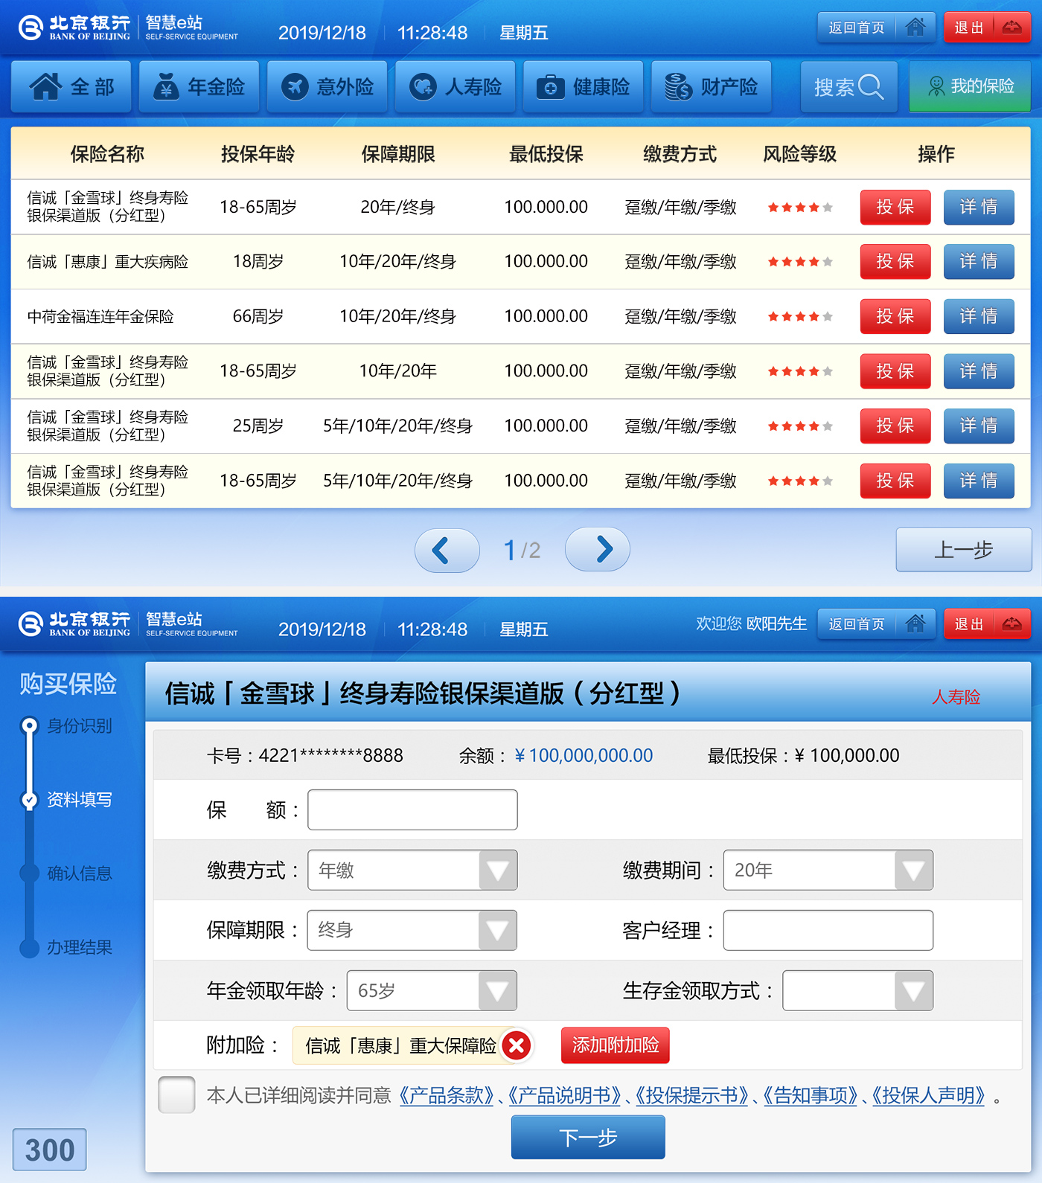Viewport: 1042px width, 1183px height.
Task: Remove the 信诚「惠康」重大保障险 rider with the red X
Action: click(517, 1045)
